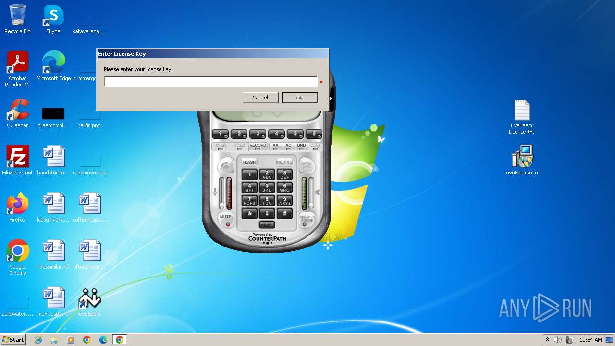Screen dimensions: 615x346
Task: Select line 4 button on eyeBeam phone
Action: pos(276,134)
